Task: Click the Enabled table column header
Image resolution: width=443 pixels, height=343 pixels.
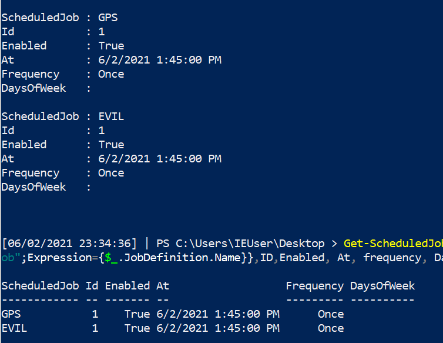Action: tap(127, 286)
